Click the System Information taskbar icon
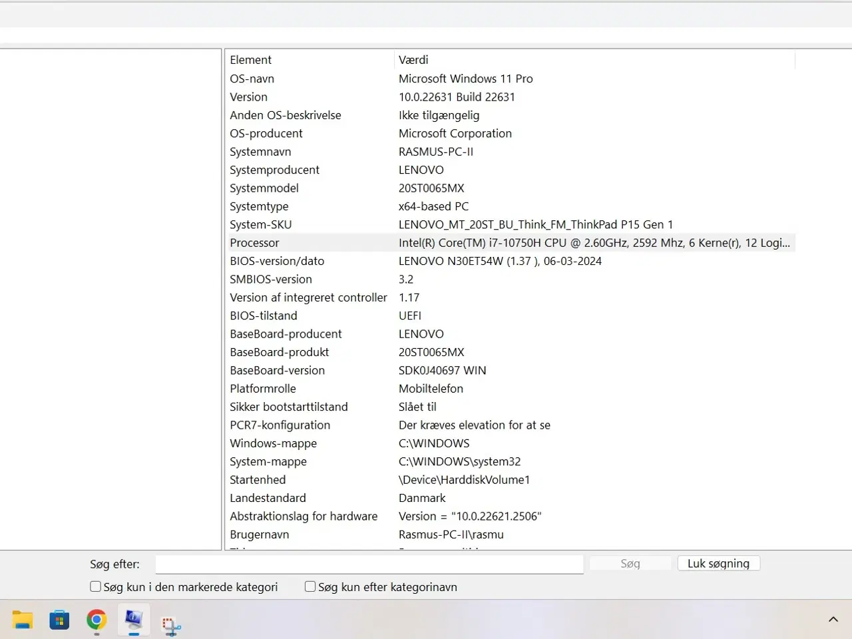 pyautogui.click(x=134, y=620)
